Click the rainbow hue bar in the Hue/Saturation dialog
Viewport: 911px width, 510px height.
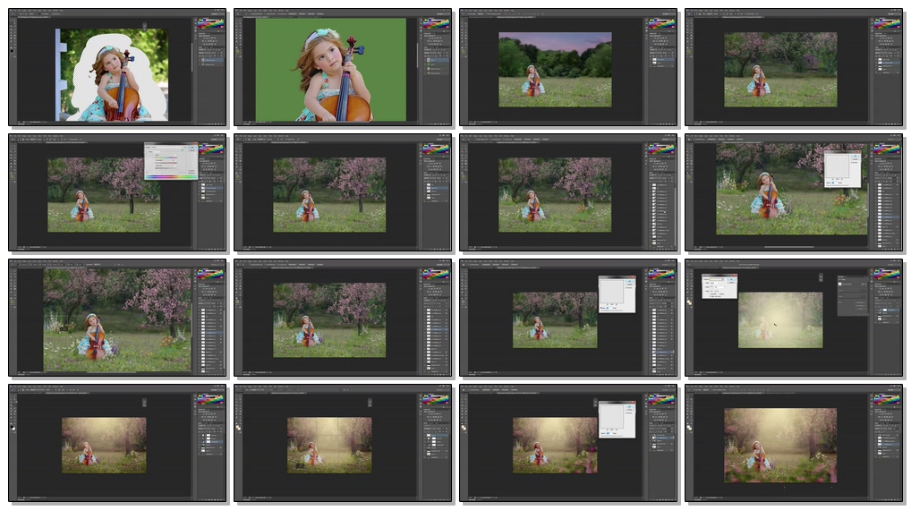point(170,176)
